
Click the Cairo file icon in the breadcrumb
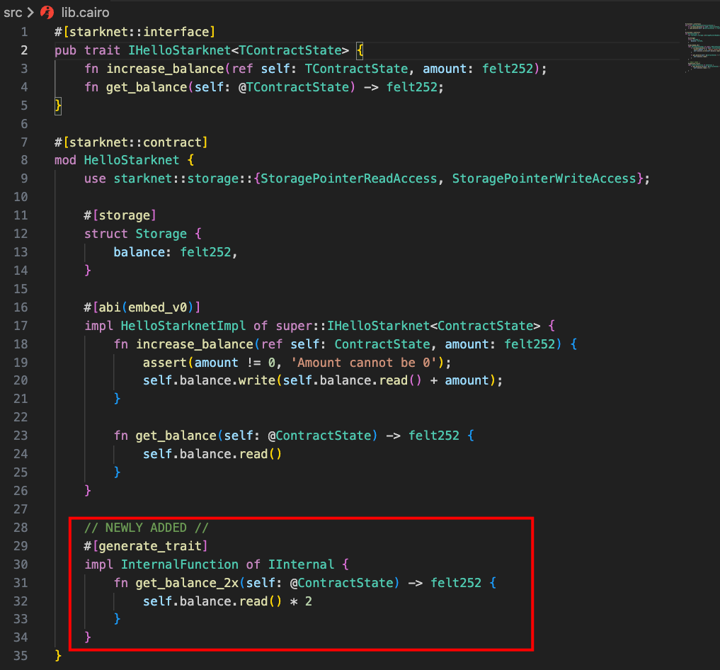point(47,12)
